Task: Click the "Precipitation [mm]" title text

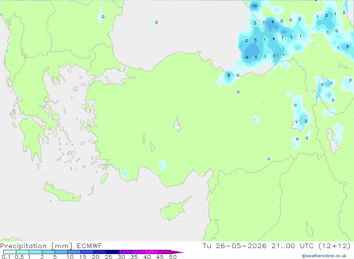Action: click(36, 246)
